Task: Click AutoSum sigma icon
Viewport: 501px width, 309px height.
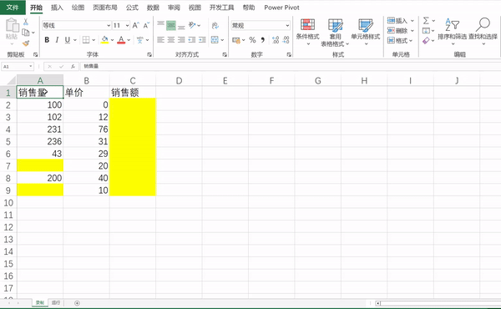Action: (x=426, y=21)
